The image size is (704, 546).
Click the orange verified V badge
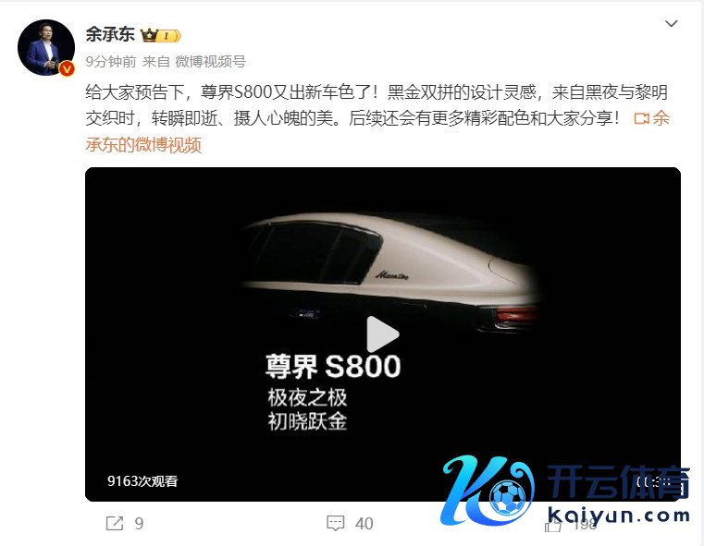pyautogui.click(x=67, y=68)
